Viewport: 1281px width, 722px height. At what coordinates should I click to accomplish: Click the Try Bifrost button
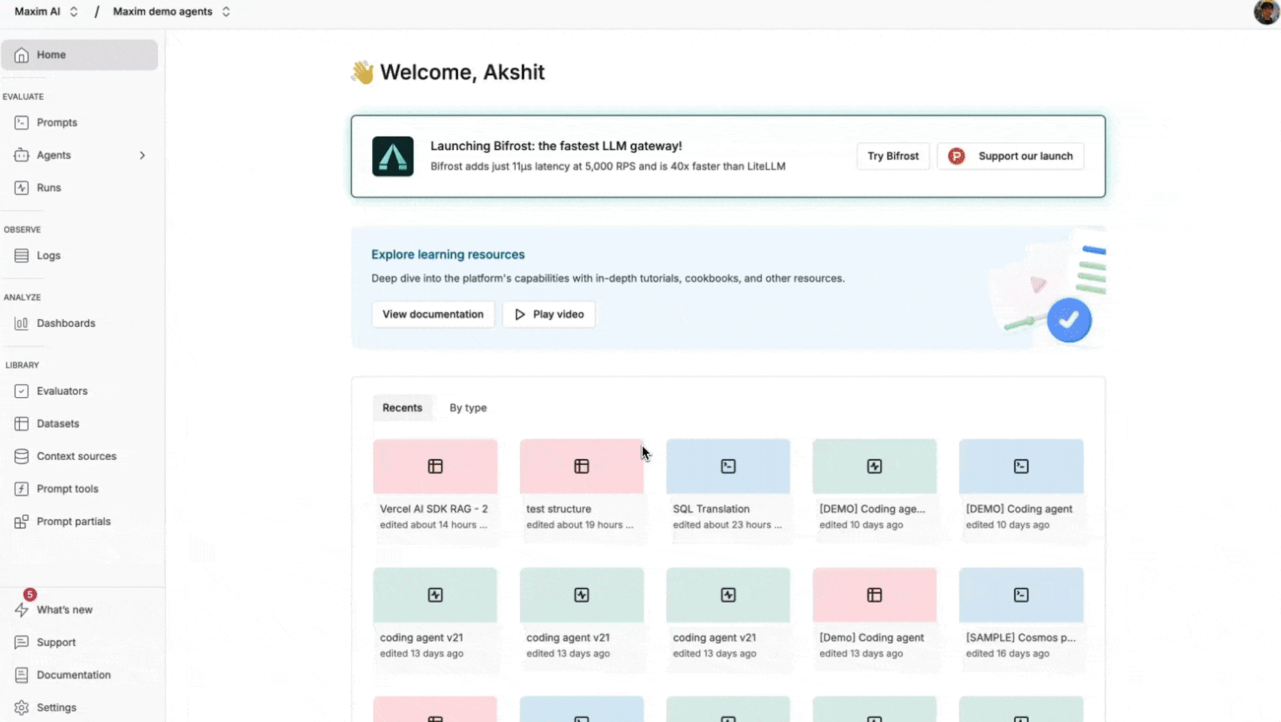[893, 156]
